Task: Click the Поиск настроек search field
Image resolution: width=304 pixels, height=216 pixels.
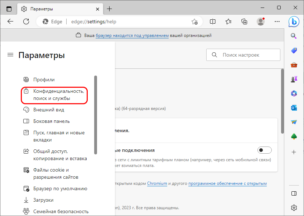Action: tap(243, 55)
